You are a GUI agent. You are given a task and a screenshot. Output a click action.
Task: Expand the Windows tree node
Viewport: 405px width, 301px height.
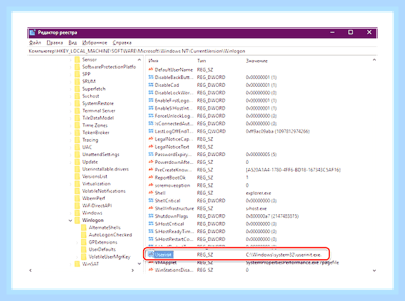coord(71,214)
